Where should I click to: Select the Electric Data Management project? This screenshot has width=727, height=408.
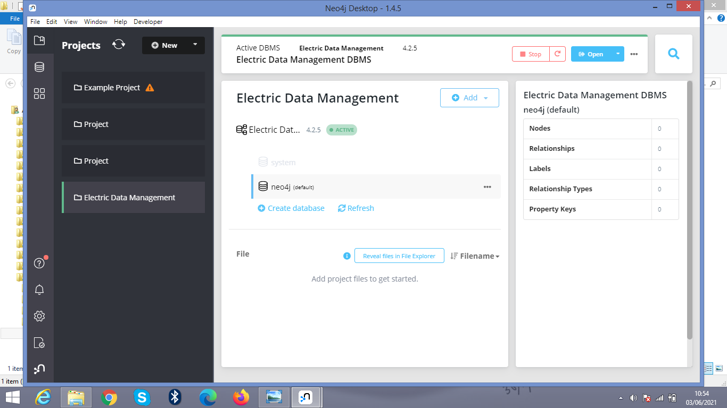(133, 198)
